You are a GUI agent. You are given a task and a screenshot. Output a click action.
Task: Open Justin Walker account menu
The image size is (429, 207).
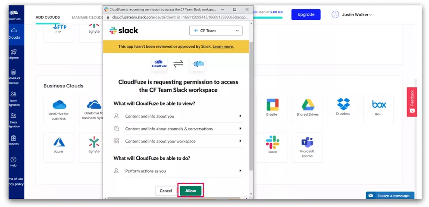357,15
